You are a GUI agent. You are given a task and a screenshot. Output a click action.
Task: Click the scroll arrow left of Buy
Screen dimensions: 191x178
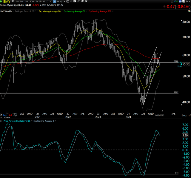pos(1,115)
